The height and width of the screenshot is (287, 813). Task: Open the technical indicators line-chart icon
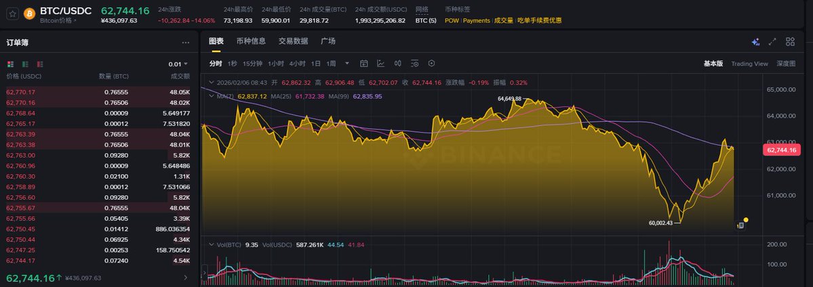pyautogui.click(x=380, y=63)
